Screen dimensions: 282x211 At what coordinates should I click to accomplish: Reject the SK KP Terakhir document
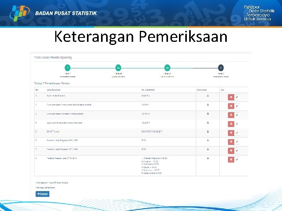pyautogui.click(x=231, y=133)
